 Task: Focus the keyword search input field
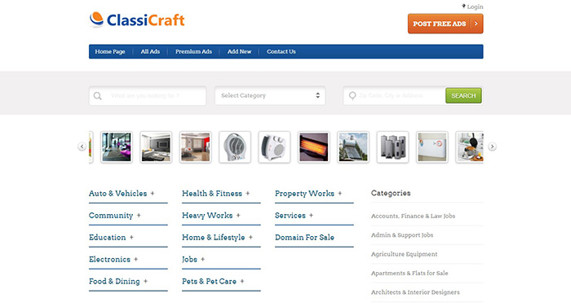[148, 95]
